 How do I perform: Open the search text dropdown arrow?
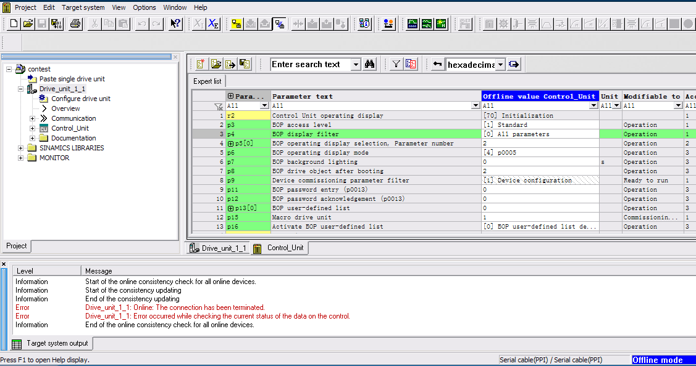click(356, 65)
